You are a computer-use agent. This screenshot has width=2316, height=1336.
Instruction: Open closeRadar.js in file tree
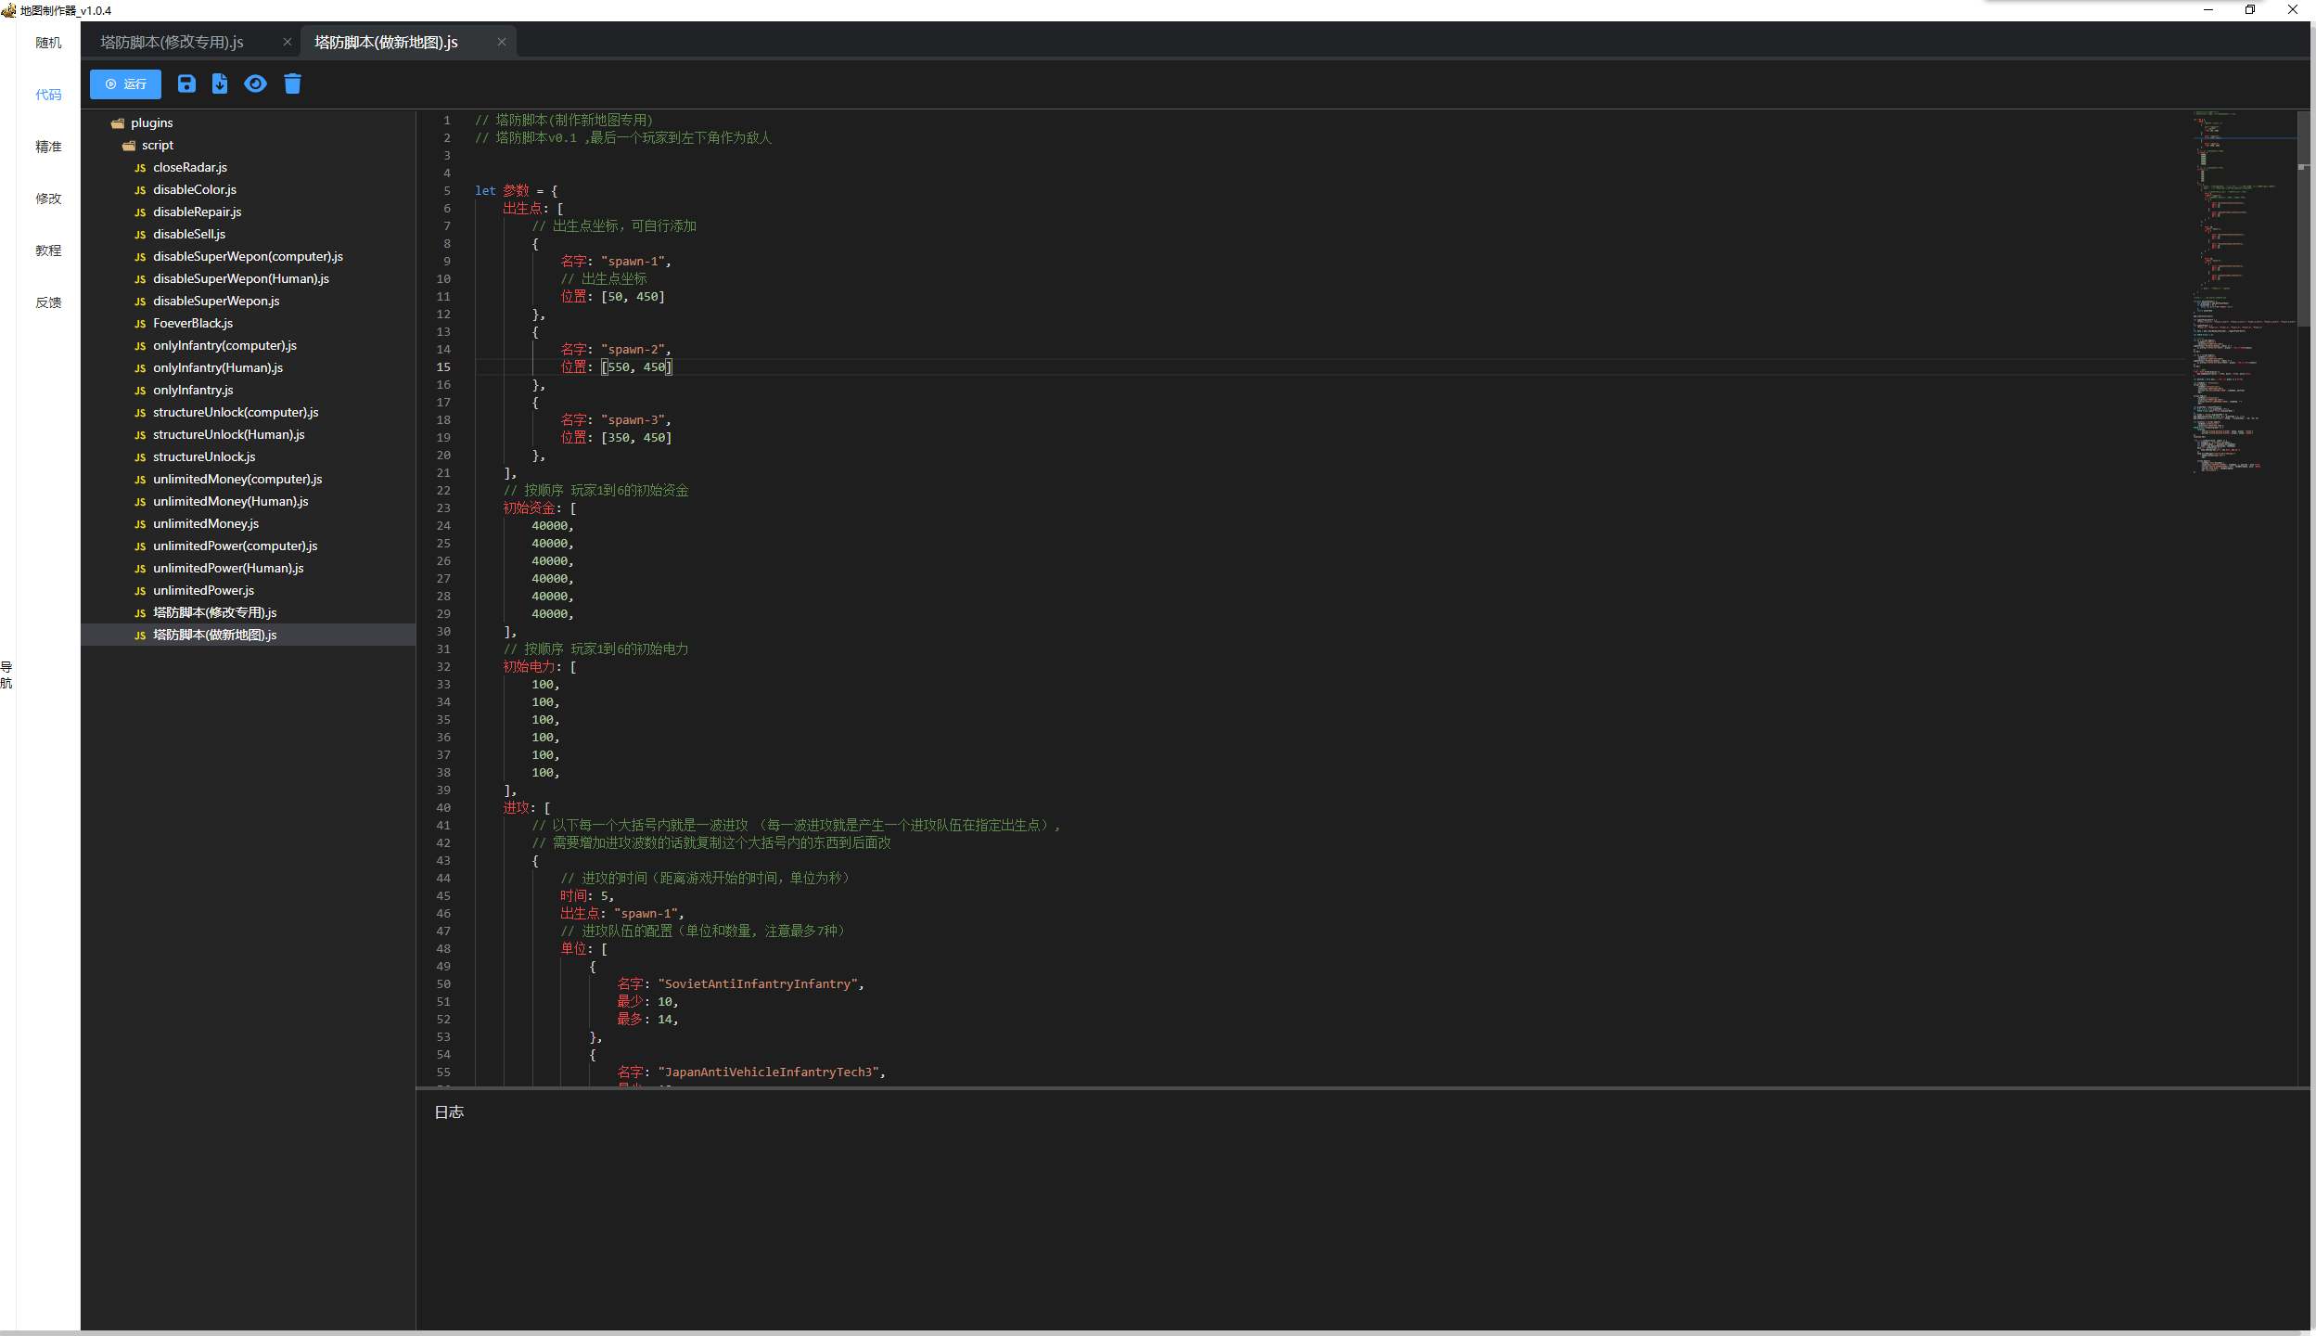click(190, 167)
